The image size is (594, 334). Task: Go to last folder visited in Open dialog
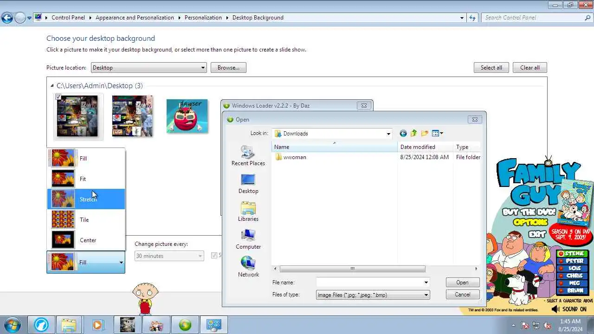[403, 134]
